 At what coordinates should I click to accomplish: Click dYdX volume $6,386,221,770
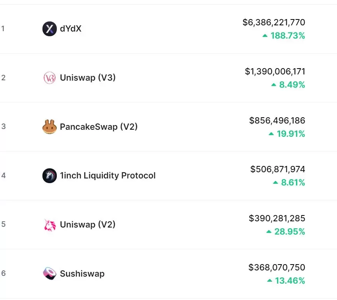pyautogui.click(x=274, y=23)
